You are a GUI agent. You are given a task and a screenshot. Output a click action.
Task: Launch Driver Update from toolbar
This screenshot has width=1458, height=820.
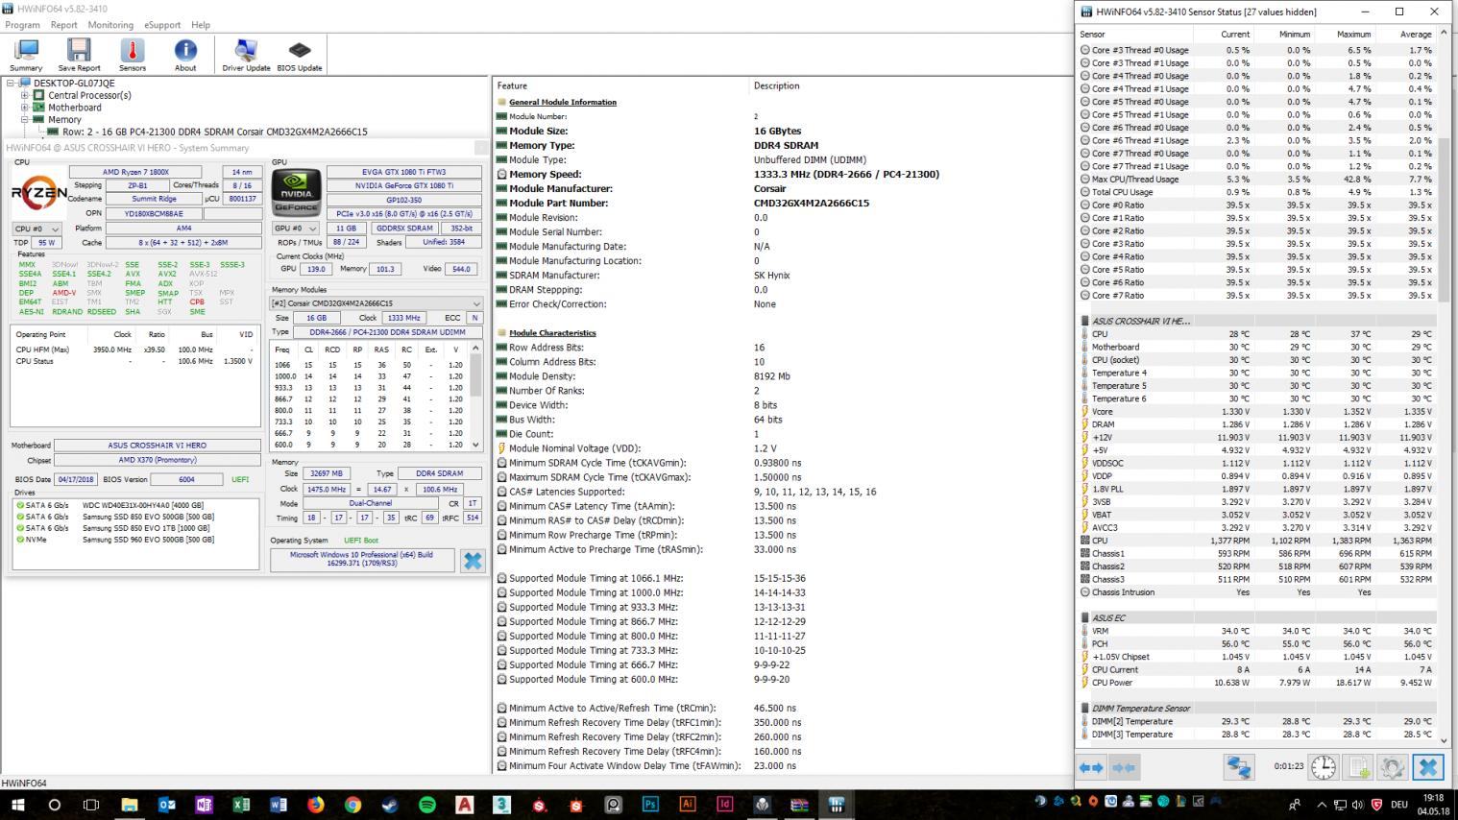click(x=246, y=55)
